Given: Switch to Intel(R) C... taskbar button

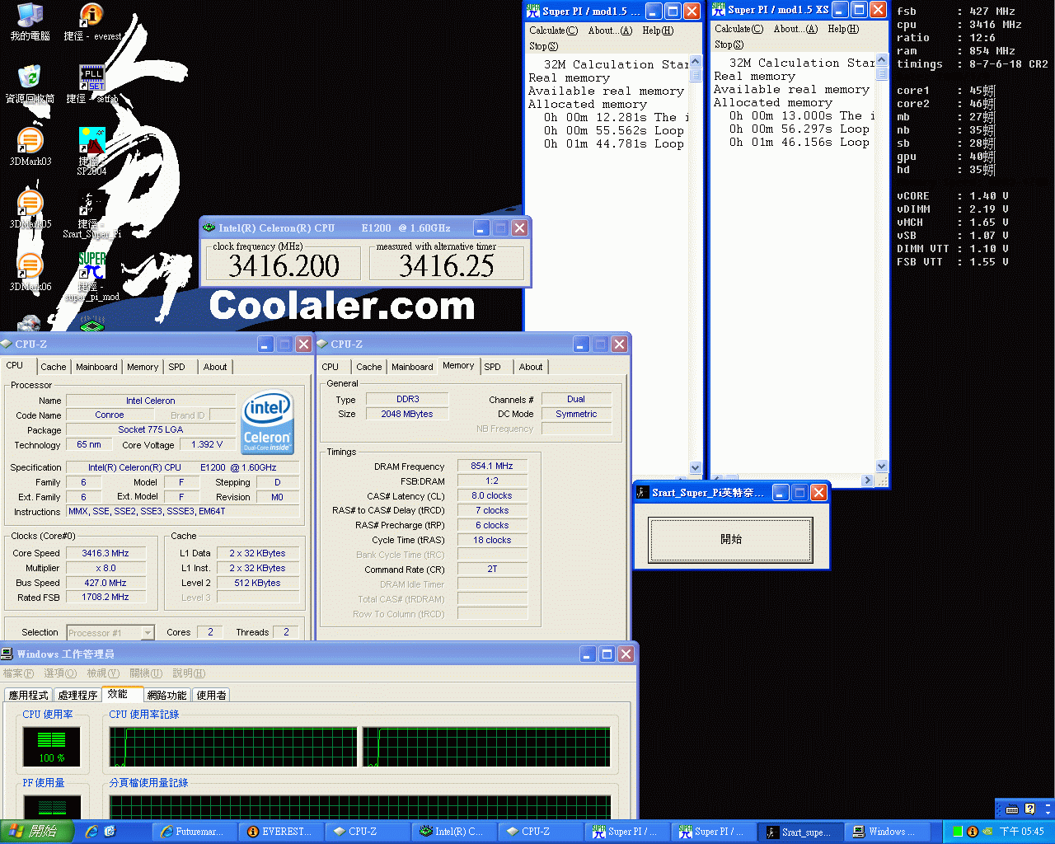Looking at the screenshot, I should tap(454, 832).
